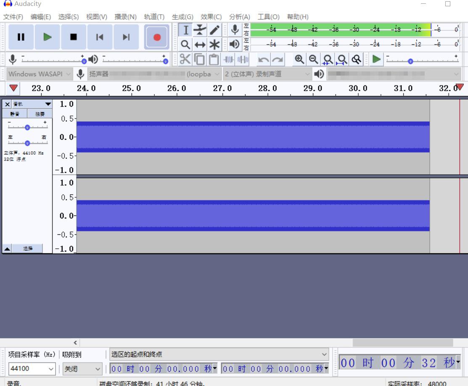The width and height of the screenshot is (468, 386).
Task: Click scrollbar left arrow
Action: [x=75, y=342]
